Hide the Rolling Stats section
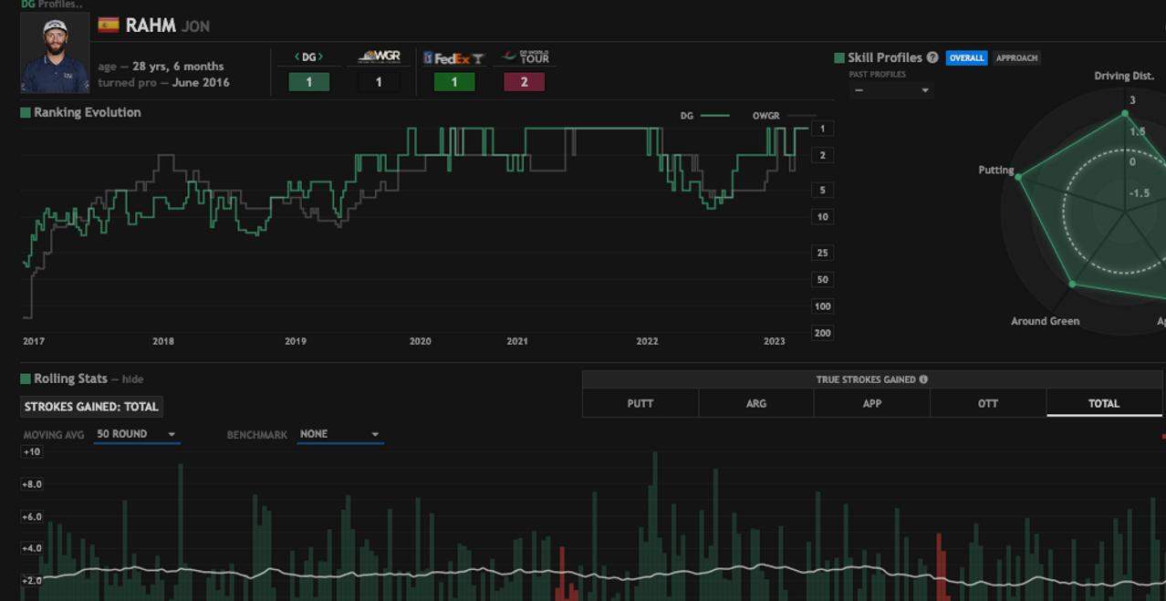The width and height of the screenshot is (1166, 601). click(x=132, y=379)
